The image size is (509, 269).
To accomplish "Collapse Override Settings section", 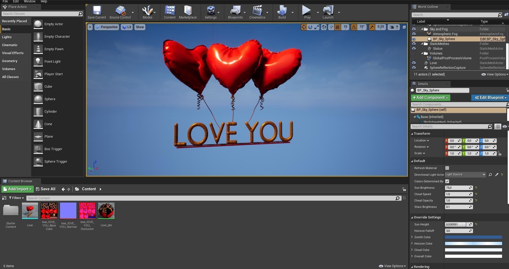I will 412,217.
